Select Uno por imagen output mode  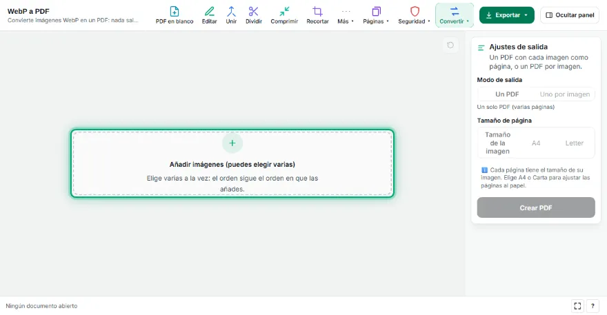click(x=565, y=94)
